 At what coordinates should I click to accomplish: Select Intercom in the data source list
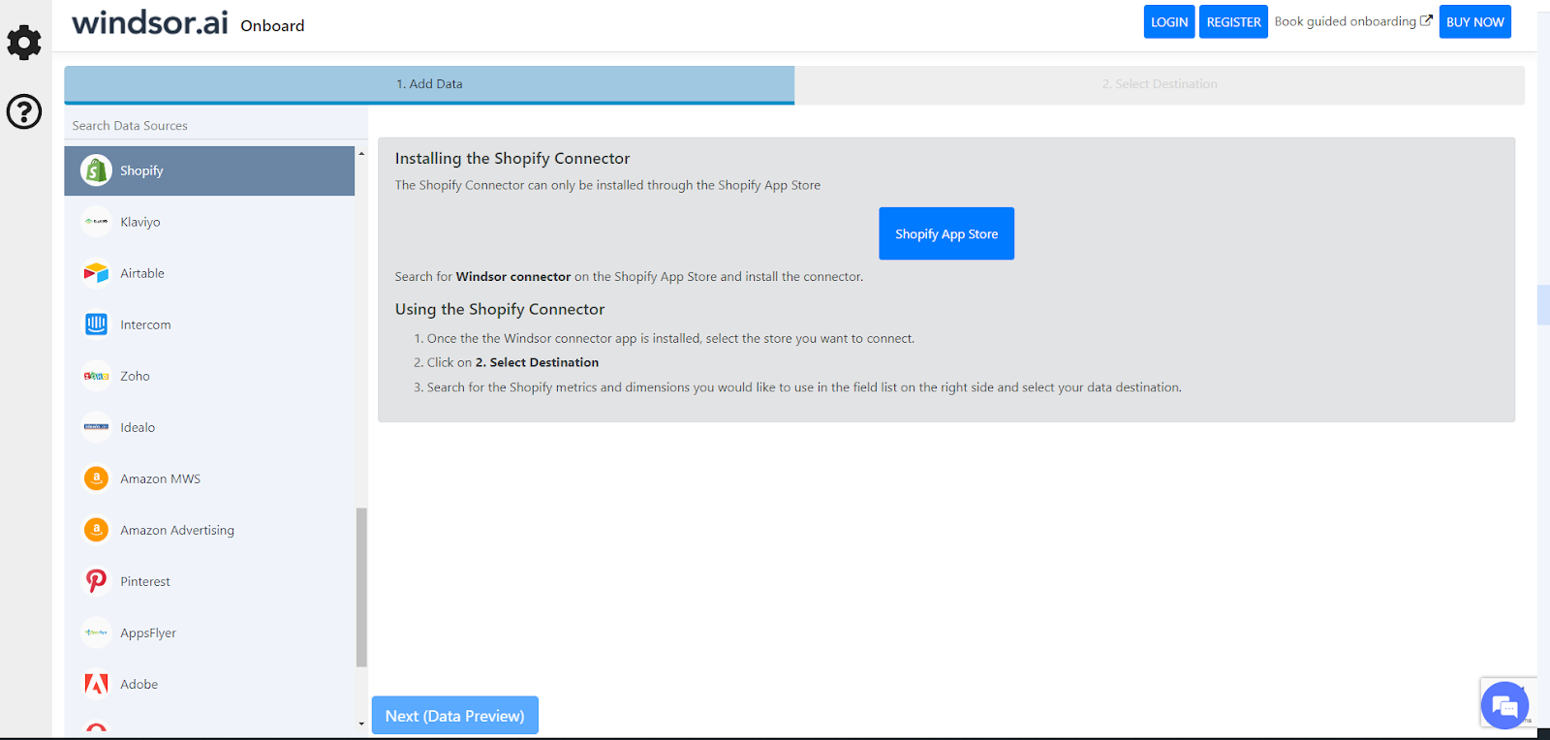point(209,324)
